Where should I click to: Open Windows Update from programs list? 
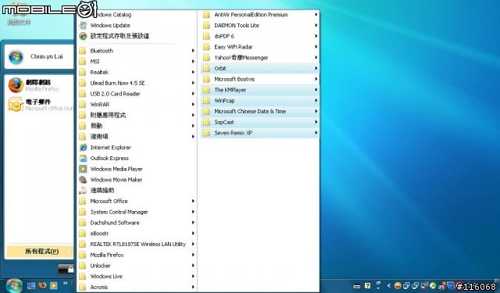(x=137, y=25)
